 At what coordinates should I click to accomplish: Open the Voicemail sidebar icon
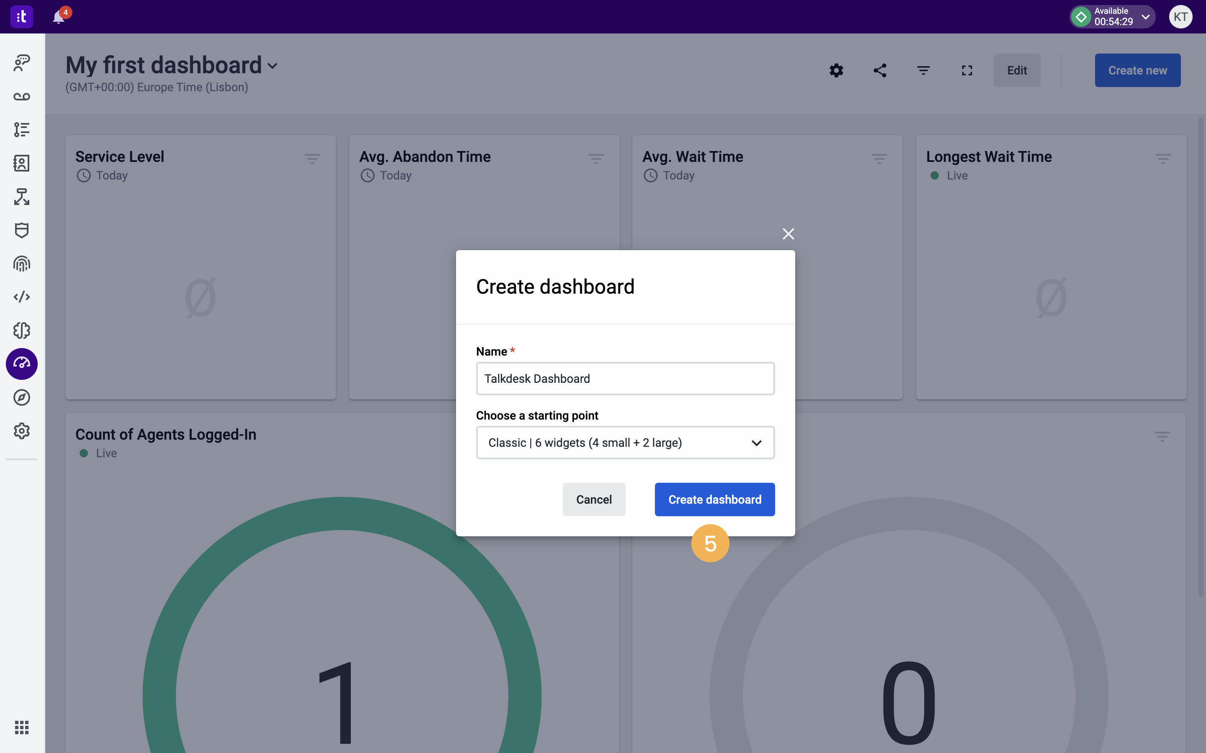tap(21, 96)
